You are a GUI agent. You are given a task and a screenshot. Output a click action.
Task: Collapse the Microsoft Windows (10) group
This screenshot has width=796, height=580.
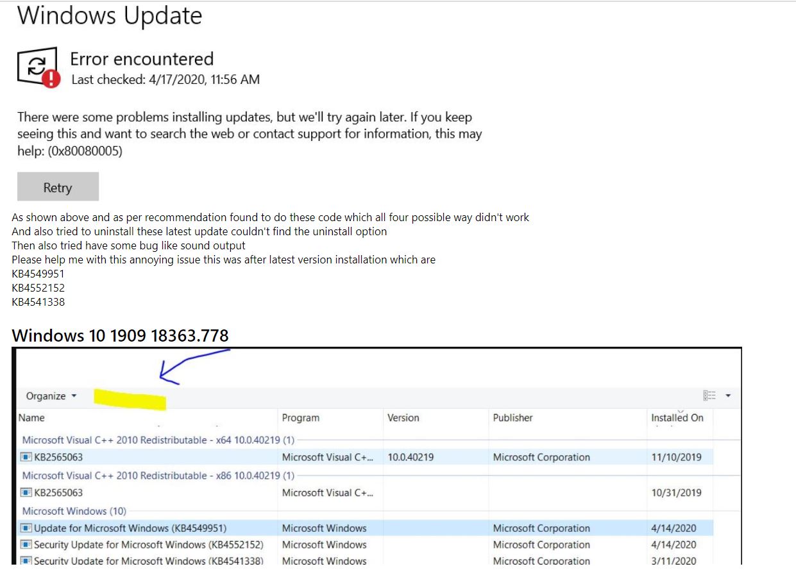(74, 511)
